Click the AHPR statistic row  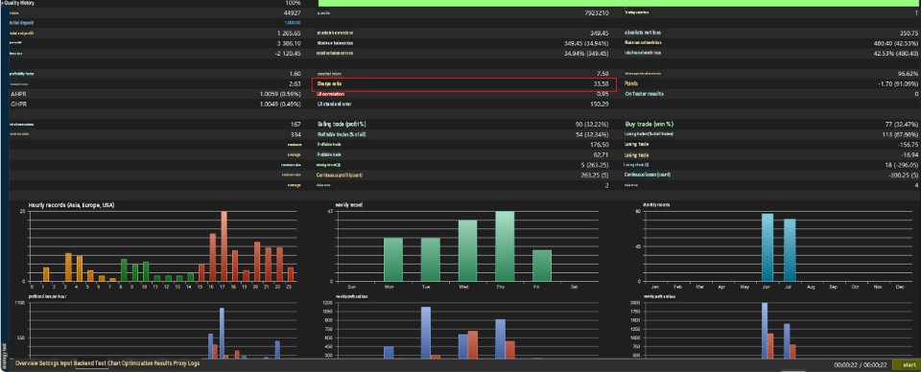point(155,94)
